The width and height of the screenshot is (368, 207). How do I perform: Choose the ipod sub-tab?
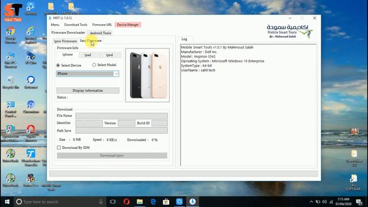click(x=109, y=55)
